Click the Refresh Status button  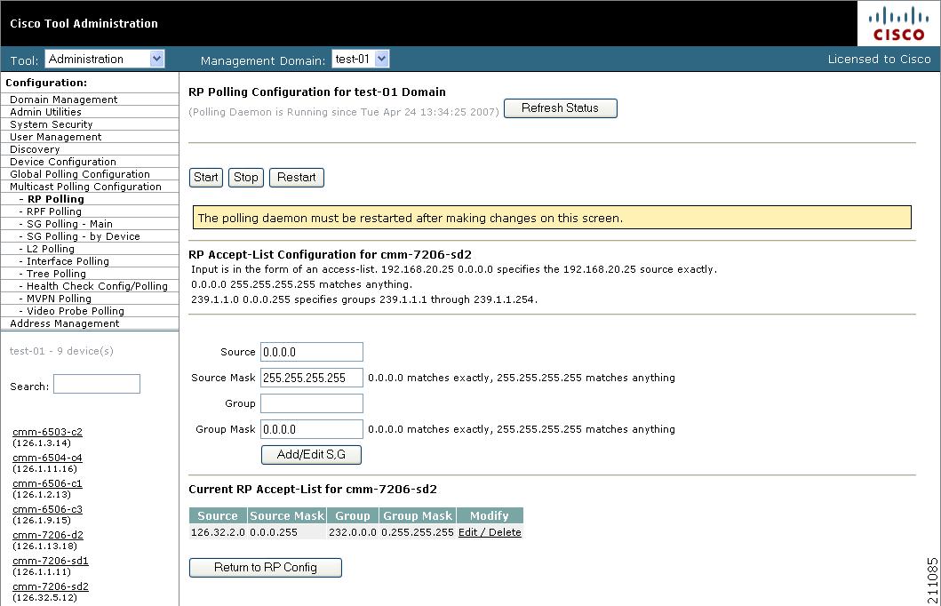coord(560,108)
